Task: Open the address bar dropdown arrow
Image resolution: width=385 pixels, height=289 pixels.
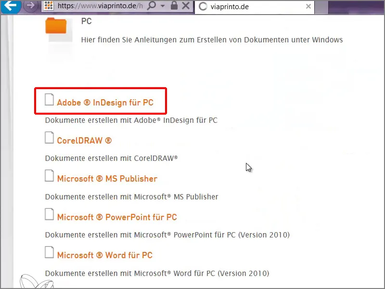Action: pyautogui.click(x=163, y=6)
